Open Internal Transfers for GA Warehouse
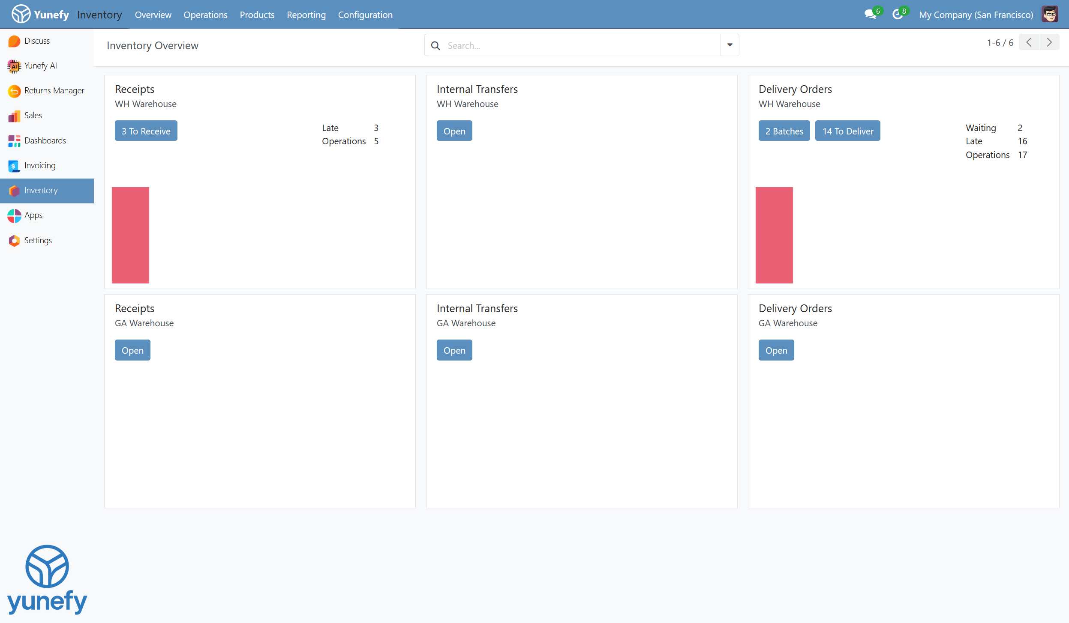This screenshot has width=1069, height=623. point(454,350)
